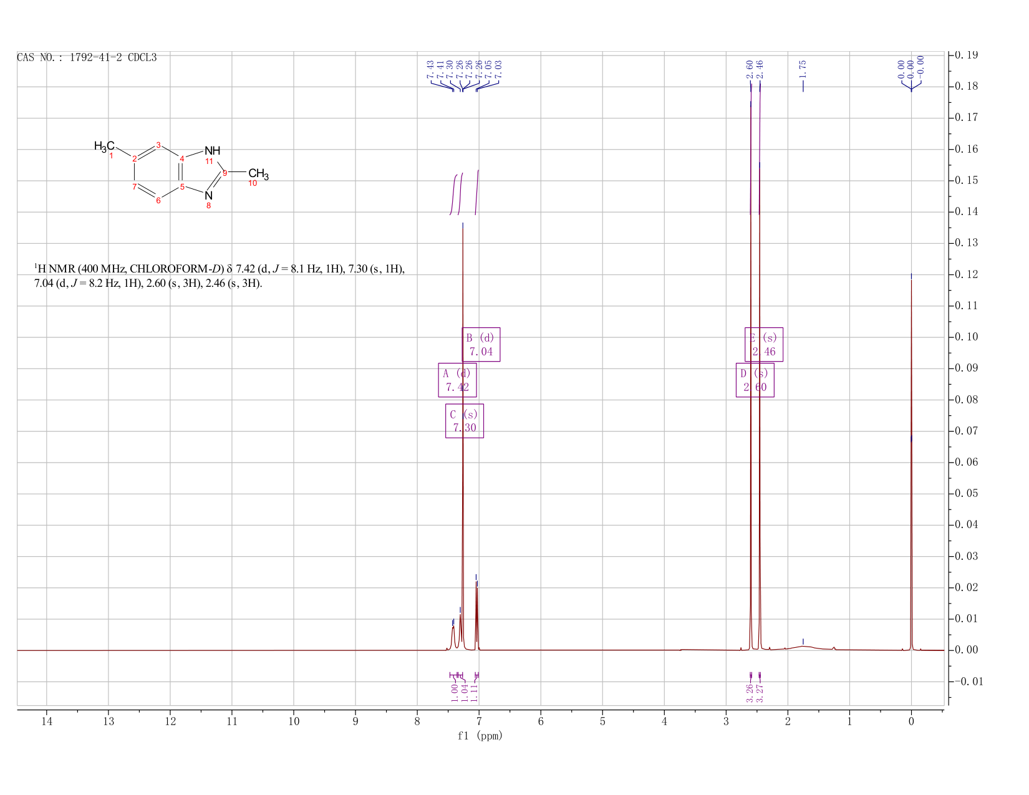Click the 10 ppm axis tick label
This screenshot has height=795, width=1029.
coord(294,721)
